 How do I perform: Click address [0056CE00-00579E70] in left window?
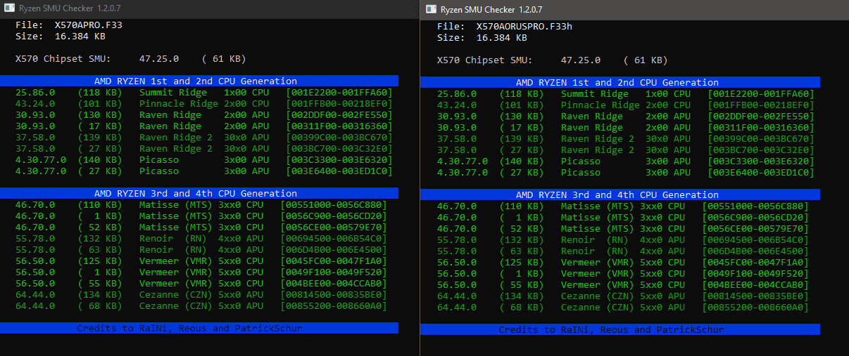point(334,228)
